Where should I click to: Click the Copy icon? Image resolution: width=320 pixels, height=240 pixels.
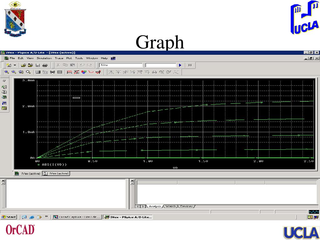[x=65, y=65]
